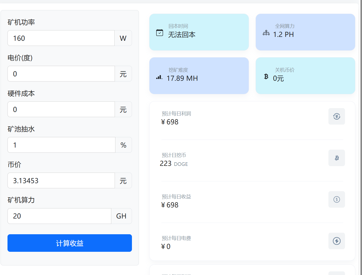Select the 硬件成本 input field
The height and width of the screenshot is (275, 362).
pos(61,109)
